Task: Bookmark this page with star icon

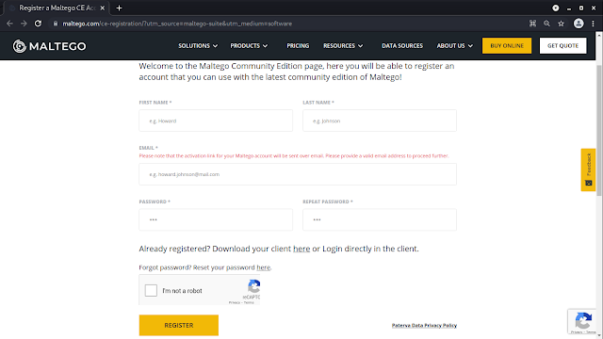Action: point(562,24)
